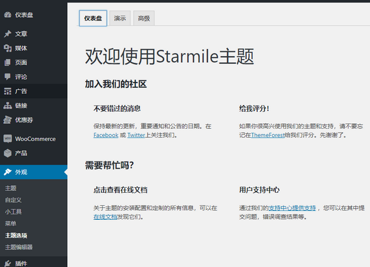Click the 欢迎使用Starmile主题 heading
Viewport: 370px width, 267px height.
(169, 57)
